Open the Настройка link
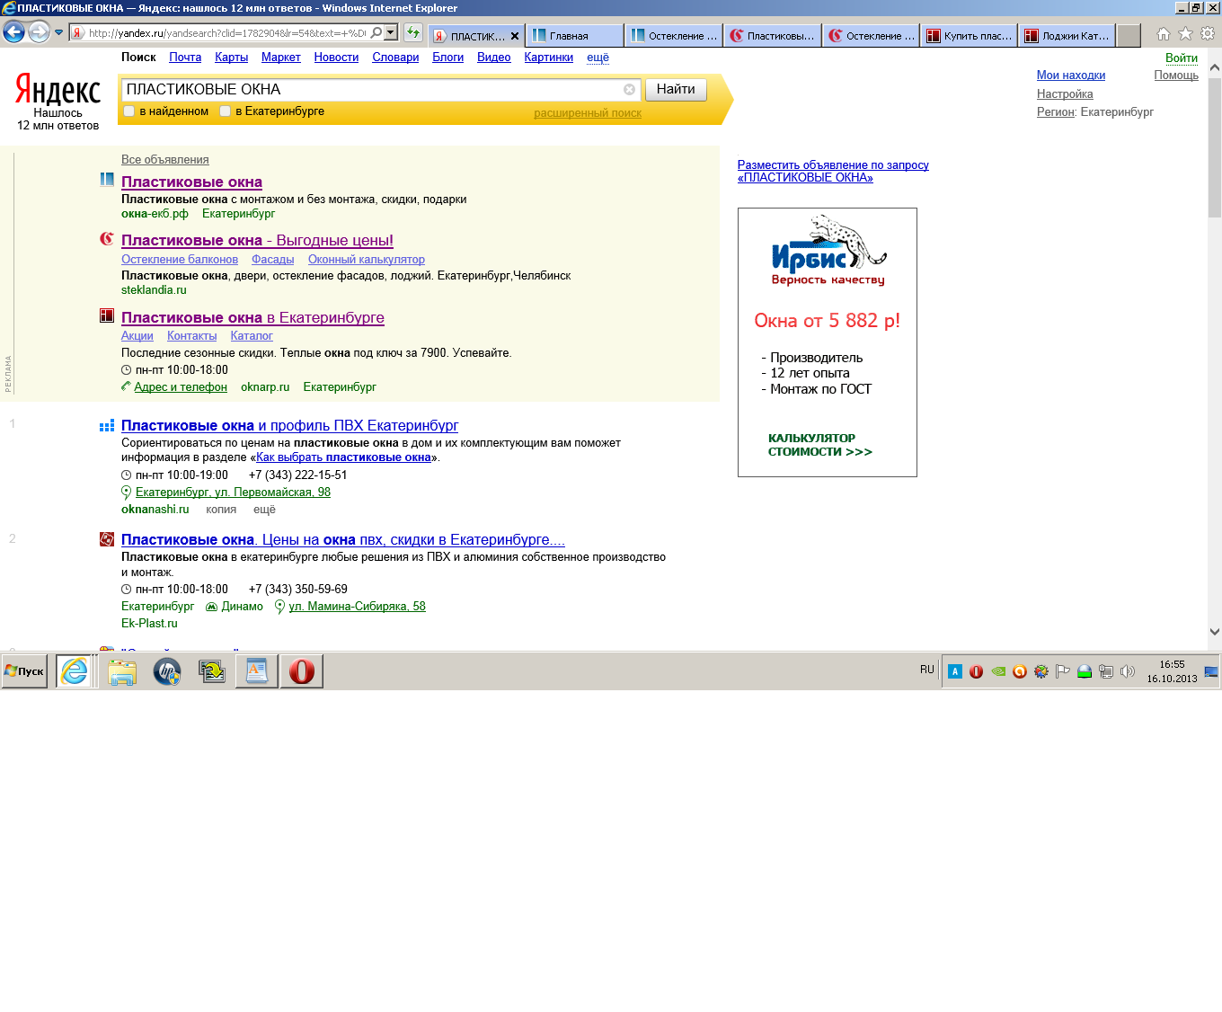The image size is (1222, 1012). (1065, 94)
